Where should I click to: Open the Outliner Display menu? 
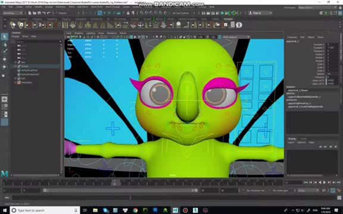point(15,36)
